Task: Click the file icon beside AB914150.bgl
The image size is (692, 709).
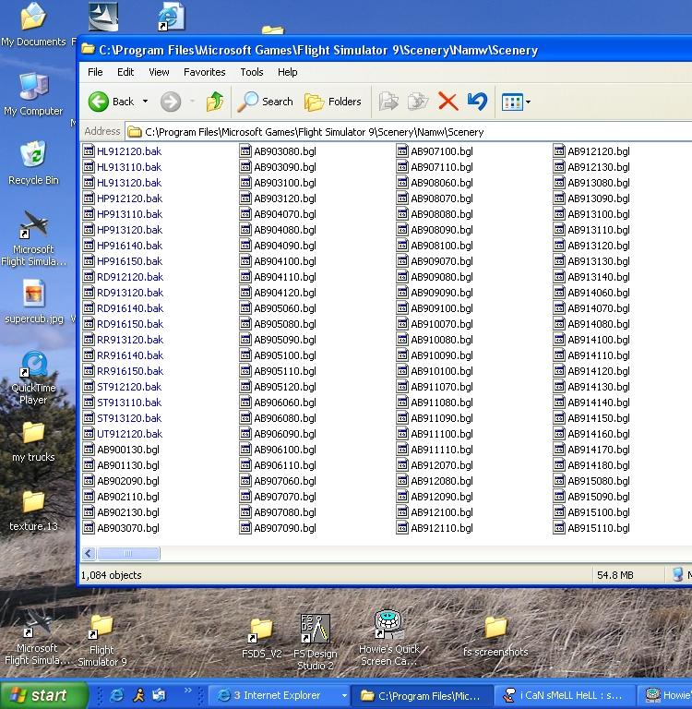Action: coord(559,418)
